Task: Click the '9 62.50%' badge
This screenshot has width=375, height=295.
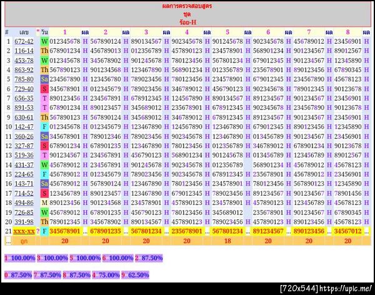Action: 135,275
